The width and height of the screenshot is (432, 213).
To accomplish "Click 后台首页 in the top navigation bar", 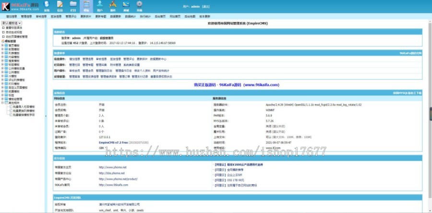I will tap(160, 16).
